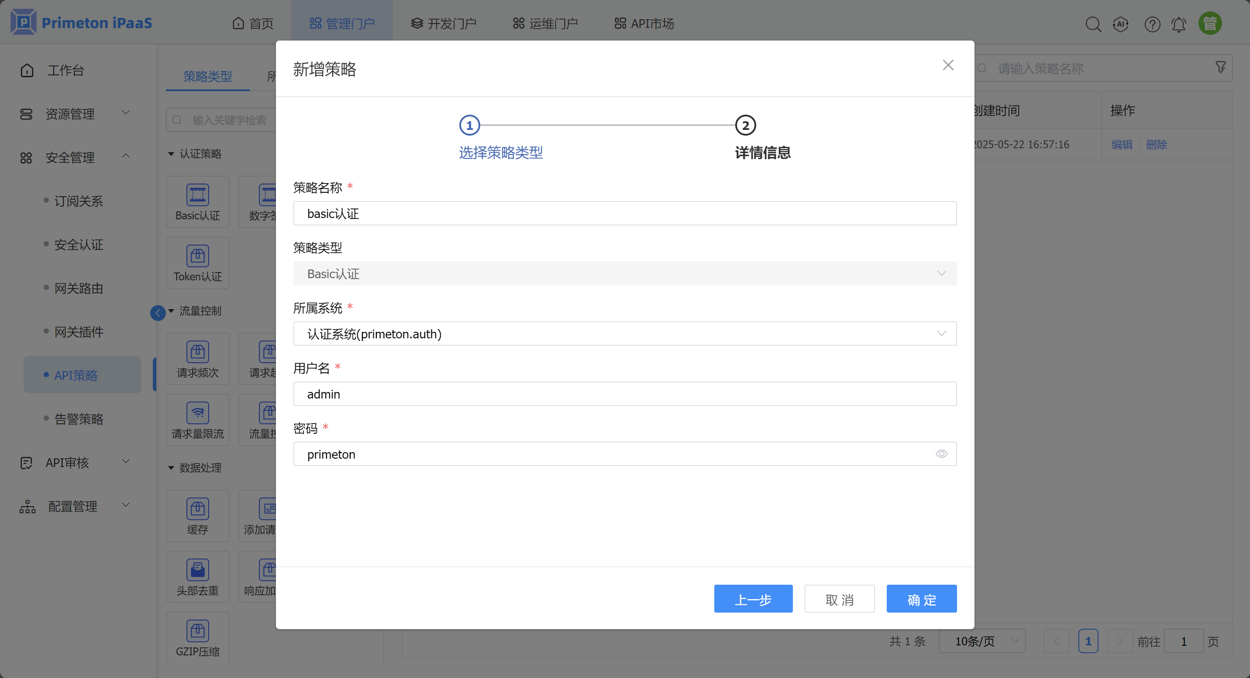Click the green user avatar icon

click(x=1210, y=23)
